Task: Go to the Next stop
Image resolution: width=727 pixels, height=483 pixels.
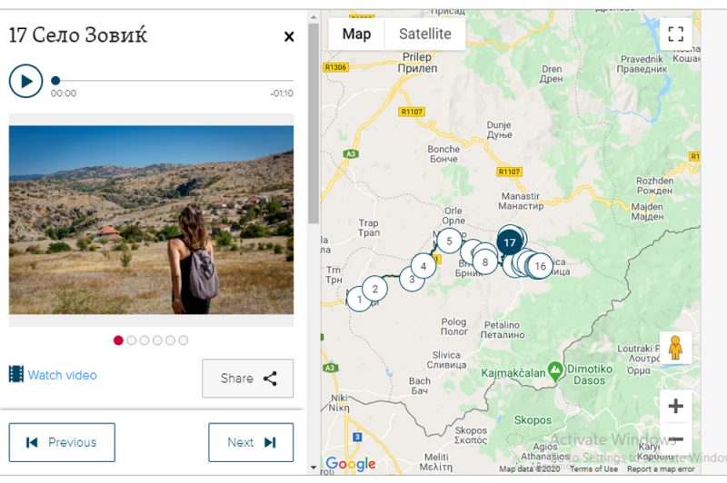Action: tap(251, 442)
